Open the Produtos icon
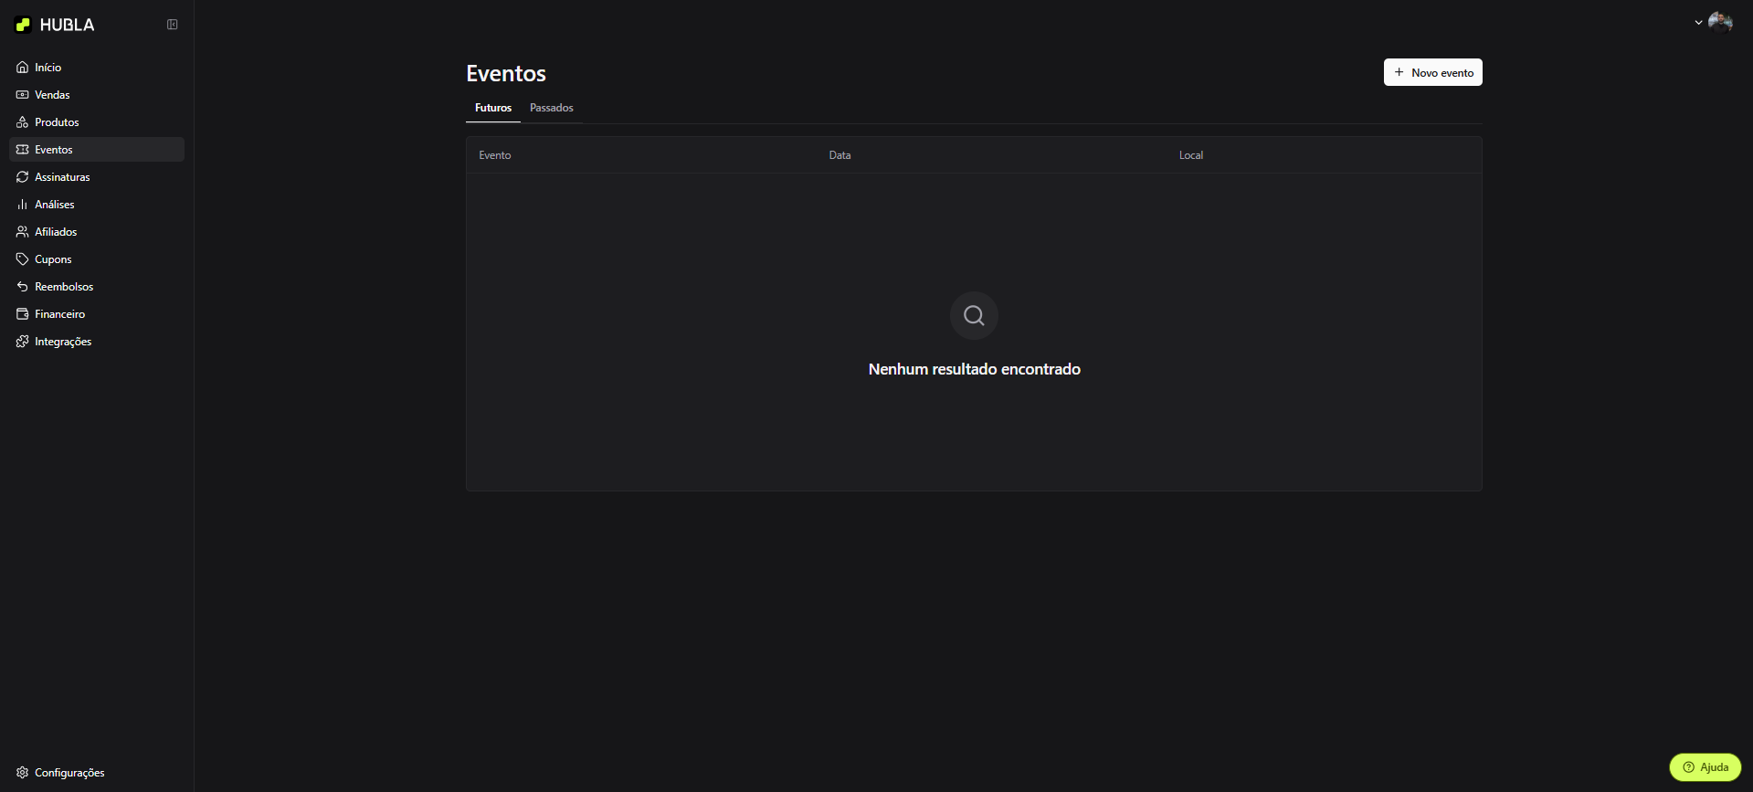The height and width of the screenshot is (792, 1753). click(23, 122)
